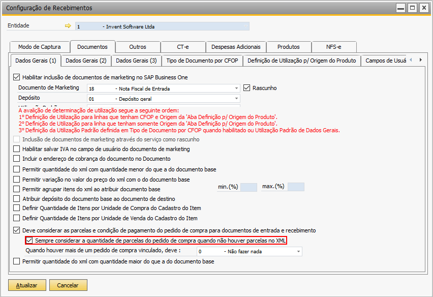
Task: Click the max.(%) input field
Action: (x=296, y=187)
